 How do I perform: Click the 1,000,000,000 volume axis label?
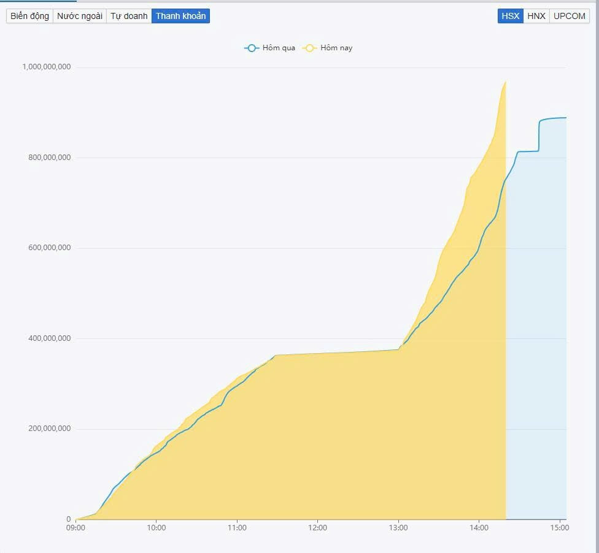tap(47, 67)
